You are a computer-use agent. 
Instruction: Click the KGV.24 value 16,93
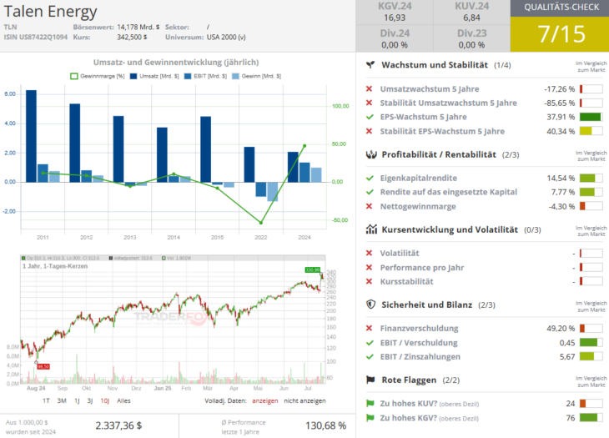(395, 18)
